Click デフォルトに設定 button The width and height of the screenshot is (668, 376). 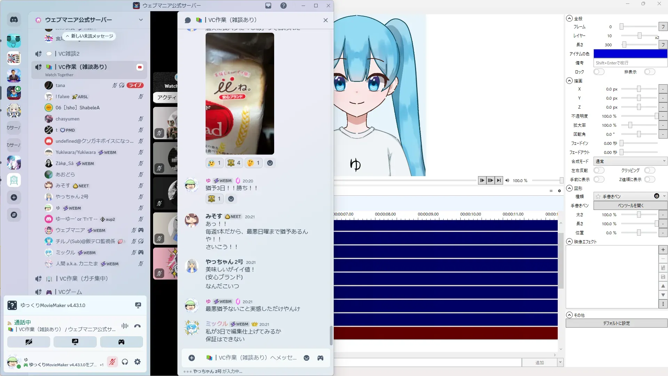(616, 323)
